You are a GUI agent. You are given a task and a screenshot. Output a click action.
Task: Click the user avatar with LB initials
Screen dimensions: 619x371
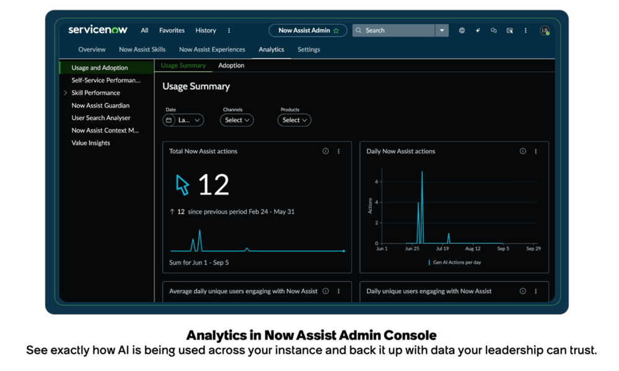pyautogui.click(x=544, y=30)
